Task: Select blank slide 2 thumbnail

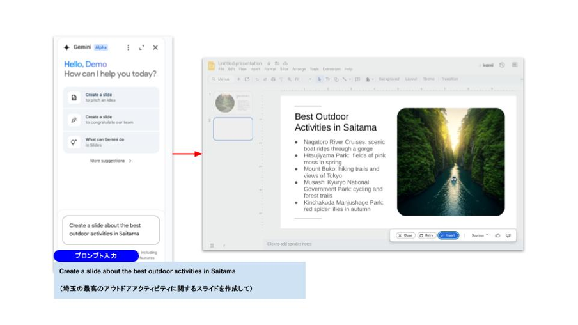Action: [x=233, y=129]
